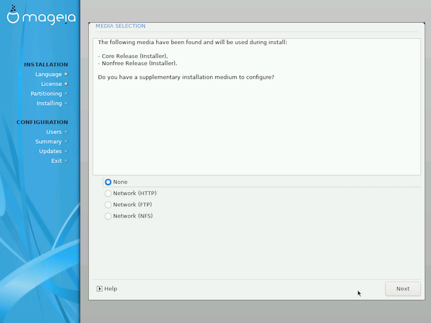Open the Help label text

[111, 289]
